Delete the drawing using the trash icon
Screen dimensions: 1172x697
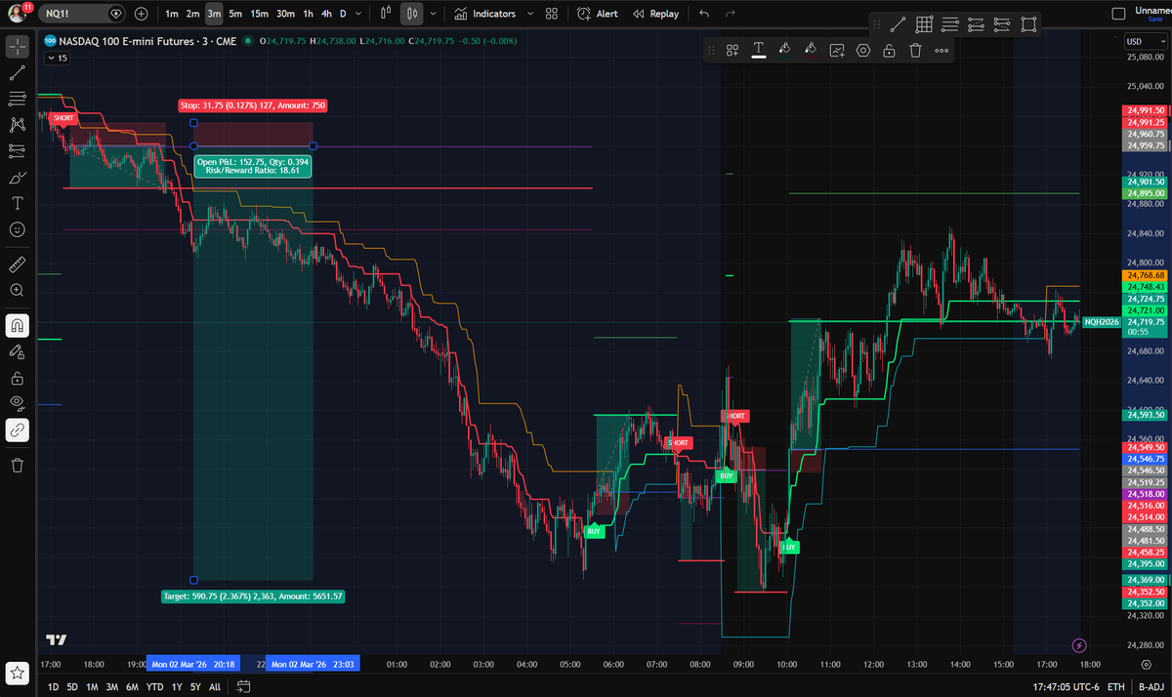[915, 50]
